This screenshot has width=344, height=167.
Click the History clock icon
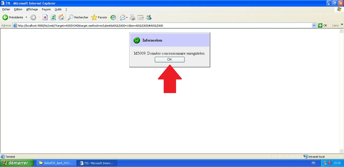(113, 17)
